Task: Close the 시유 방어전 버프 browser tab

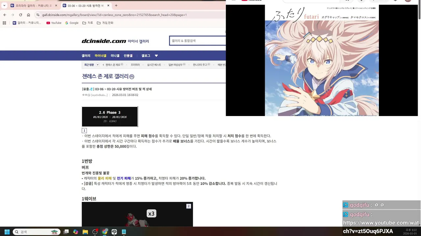Action: pos(108,6)
